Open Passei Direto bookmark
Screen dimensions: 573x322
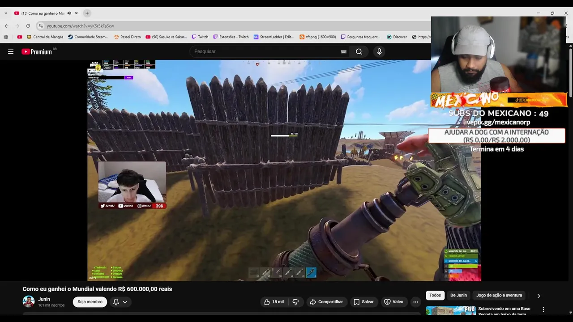pyautogui.click(x=128, y=37)
